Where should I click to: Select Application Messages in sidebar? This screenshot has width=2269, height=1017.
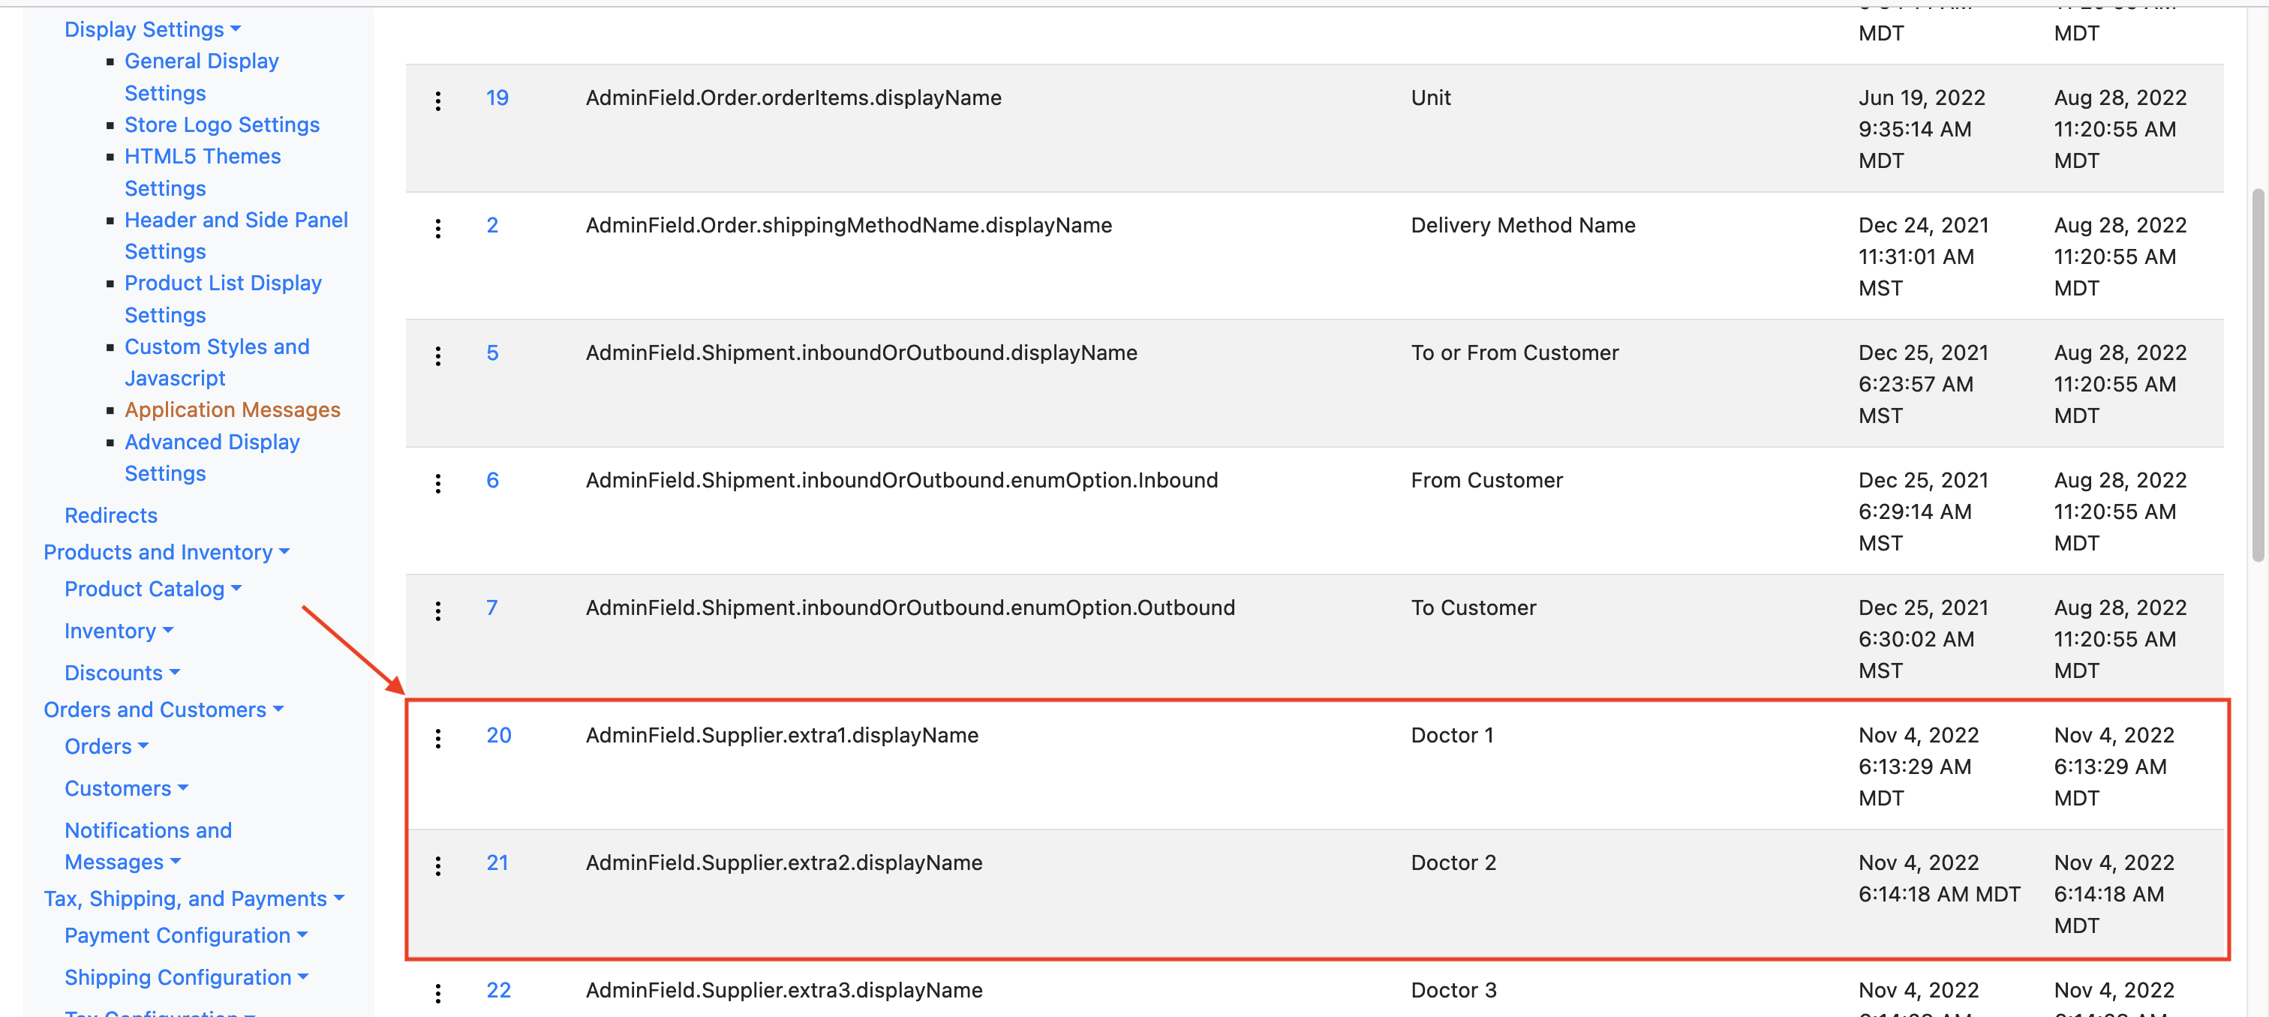233,409
